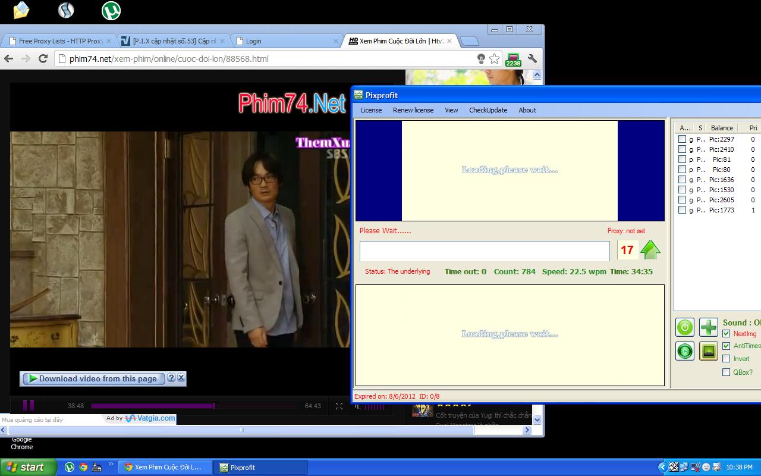Check the account row with Pic:81

point(682,159)
